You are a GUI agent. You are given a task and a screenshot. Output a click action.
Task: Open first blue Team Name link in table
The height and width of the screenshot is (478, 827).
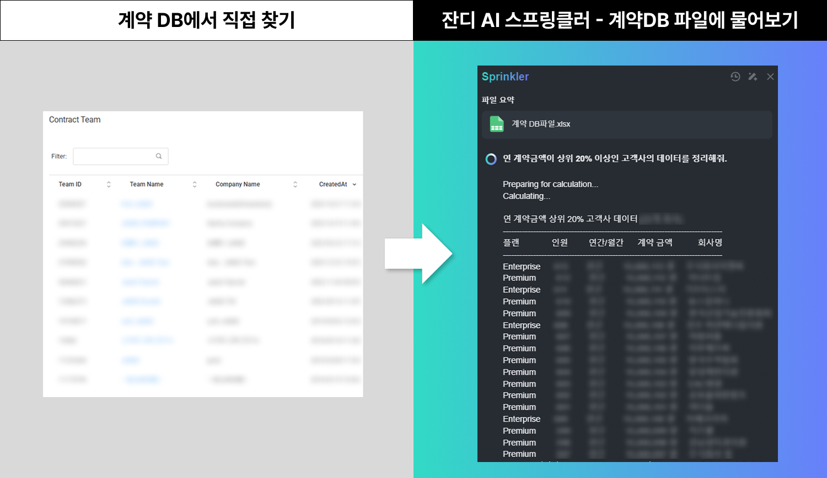(x=136, y=204)
